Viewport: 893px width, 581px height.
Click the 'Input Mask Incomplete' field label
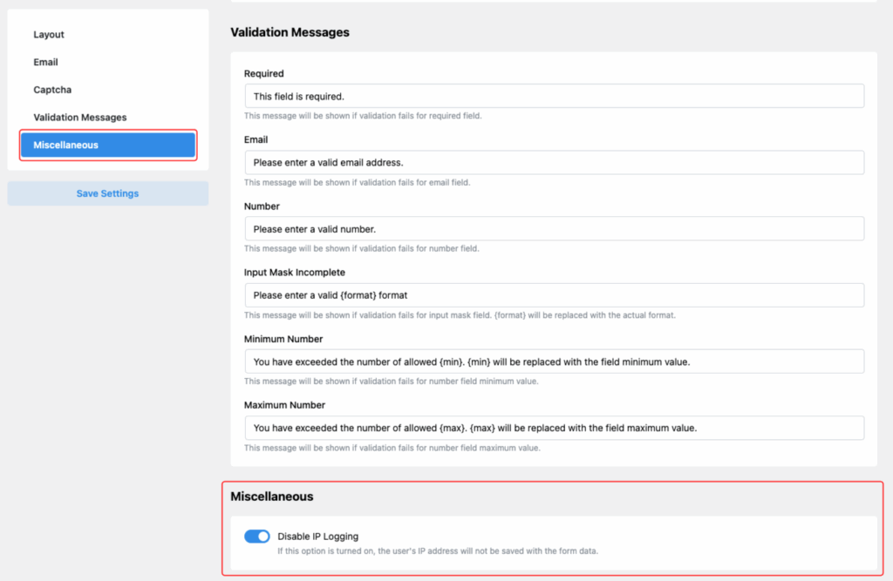[295, 273]
